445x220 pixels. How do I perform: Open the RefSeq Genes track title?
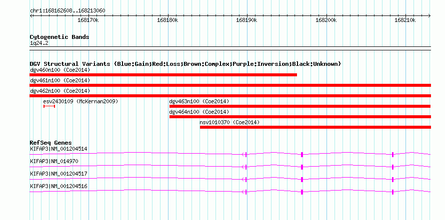51,143
